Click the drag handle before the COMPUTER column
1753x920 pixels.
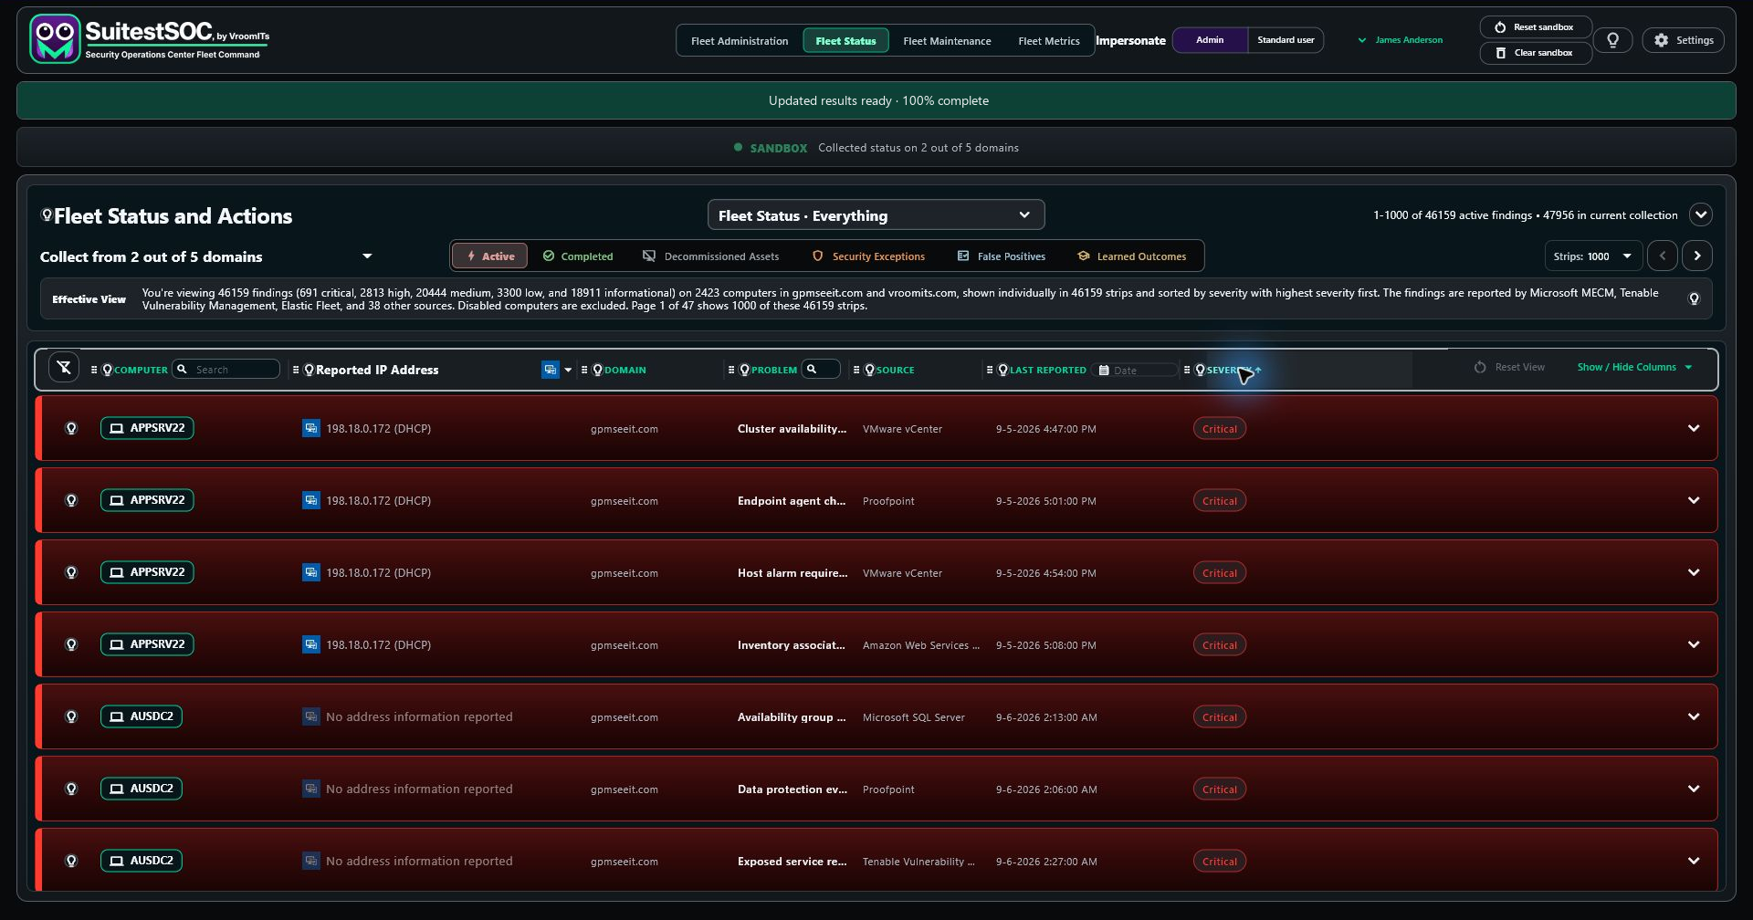94,370
